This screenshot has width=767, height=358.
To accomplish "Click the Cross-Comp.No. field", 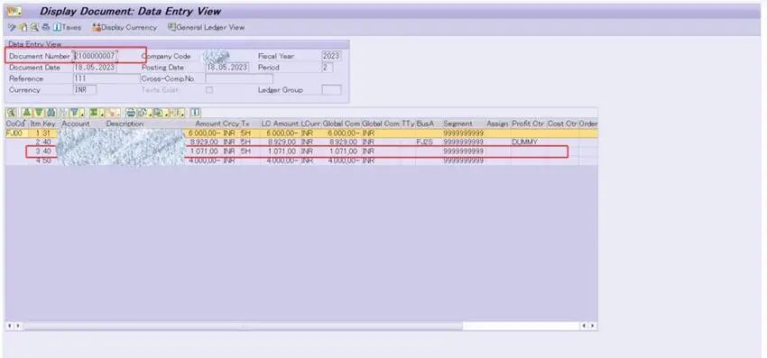I will pos(239,78).
